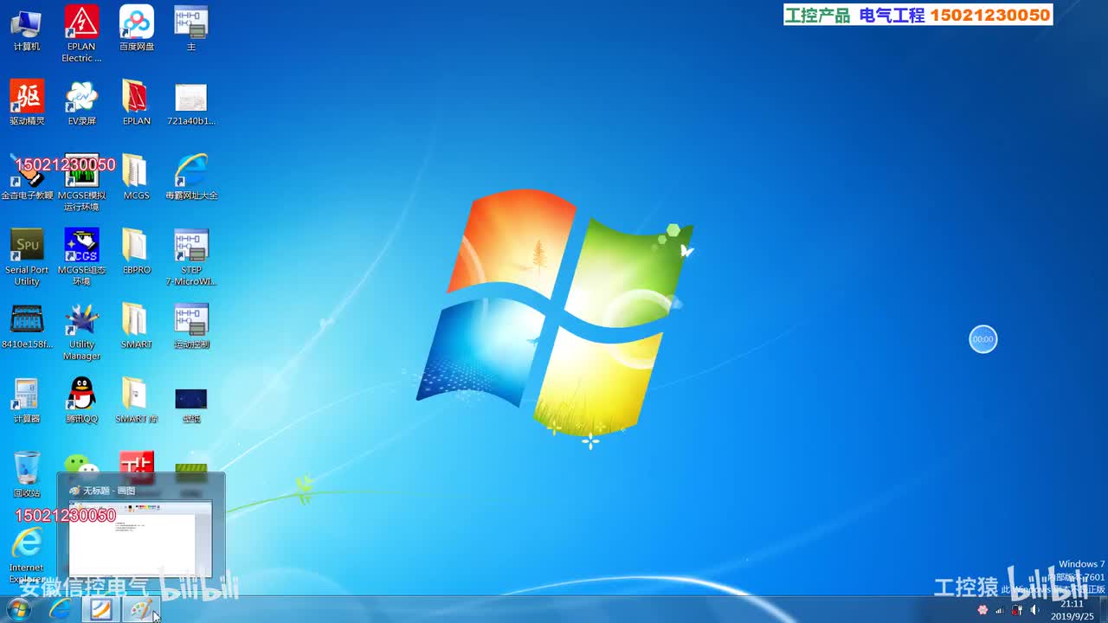Screen dimensions: 1108x623
Task: Open the taskbar clock showing 21:11
Action: [1072, 610]
